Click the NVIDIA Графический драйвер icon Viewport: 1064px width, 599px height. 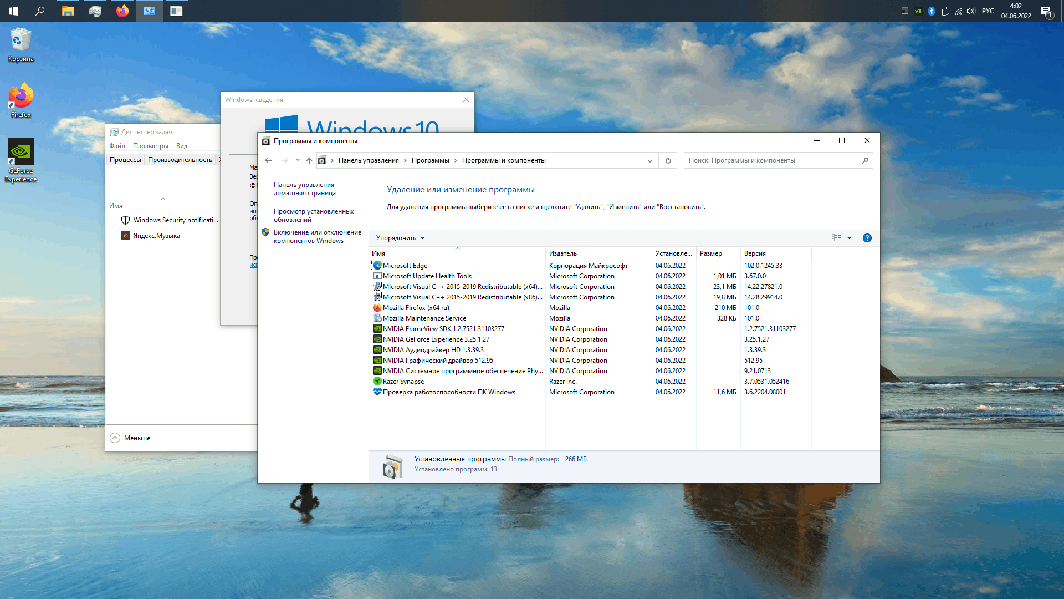pyautogui.click(x=377, y=361)
